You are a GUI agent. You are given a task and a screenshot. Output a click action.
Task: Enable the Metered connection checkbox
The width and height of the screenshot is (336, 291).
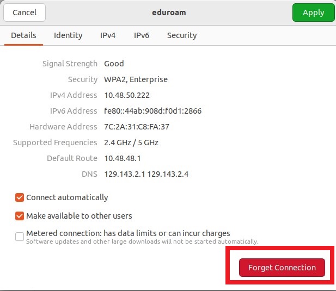tap(20, 236)
